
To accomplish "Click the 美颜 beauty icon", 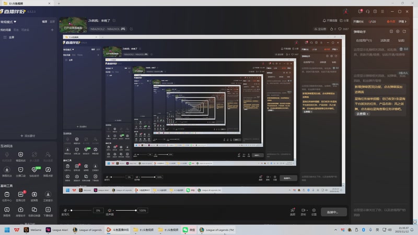I will [x=293, y=211].
